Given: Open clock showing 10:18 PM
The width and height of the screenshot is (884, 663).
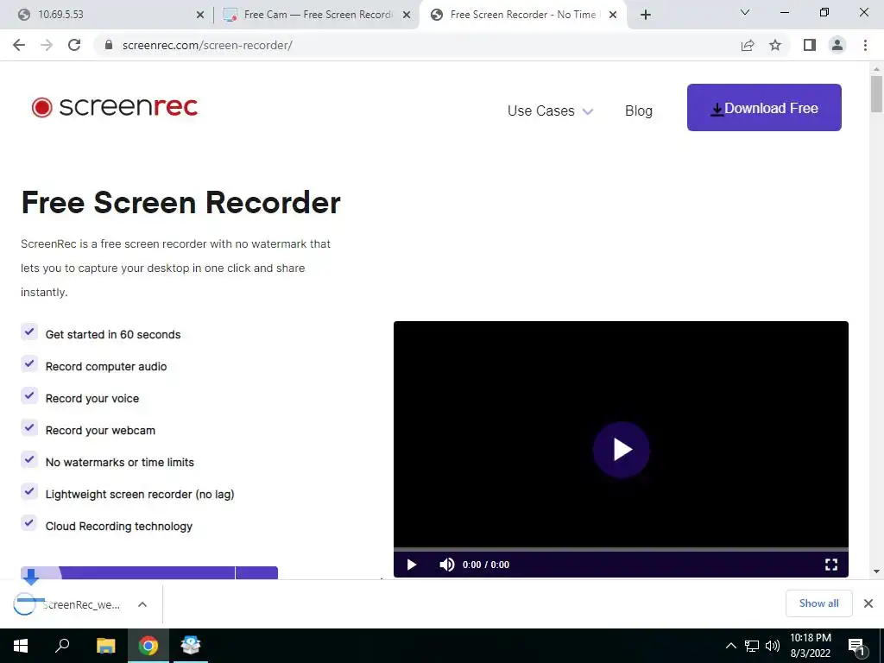Looking at the screenshot, I should [810, 646].
